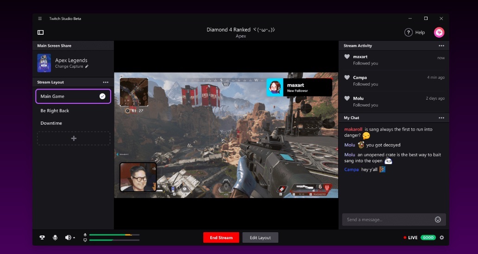Click the checkmark on Main Game layout
478x254 pixels.
[102, 96]
